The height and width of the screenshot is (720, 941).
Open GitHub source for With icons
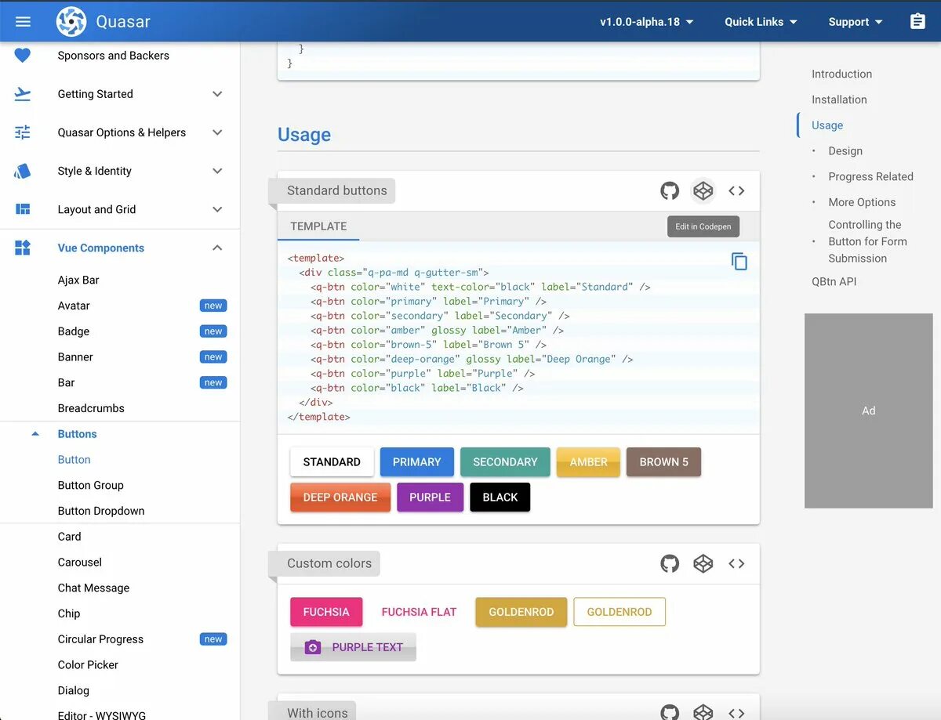click(670, 712)
